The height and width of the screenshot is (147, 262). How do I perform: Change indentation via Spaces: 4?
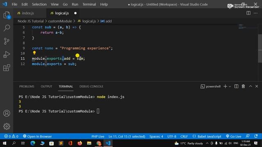pos(156,136)
